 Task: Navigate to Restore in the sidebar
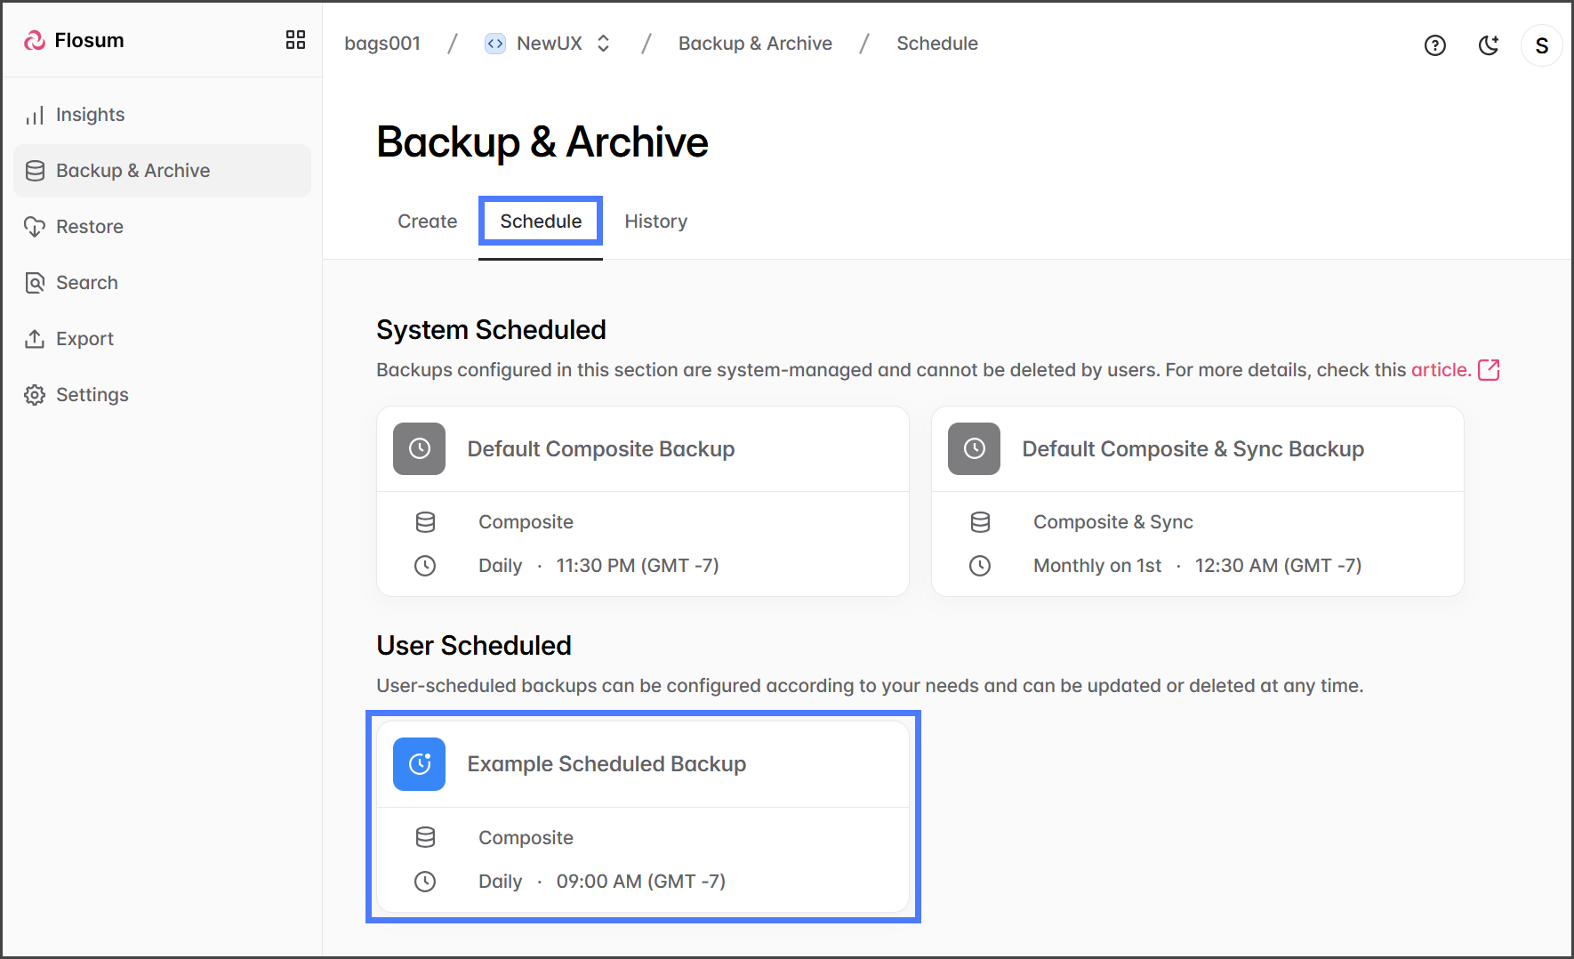89,227
